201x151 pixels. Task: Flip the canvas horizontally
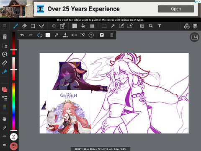click(x=74, y=35)
